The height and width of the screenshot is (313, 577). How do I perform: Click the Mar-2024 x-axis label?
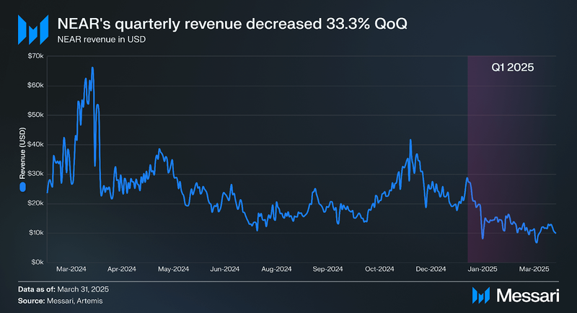point(71,269)
